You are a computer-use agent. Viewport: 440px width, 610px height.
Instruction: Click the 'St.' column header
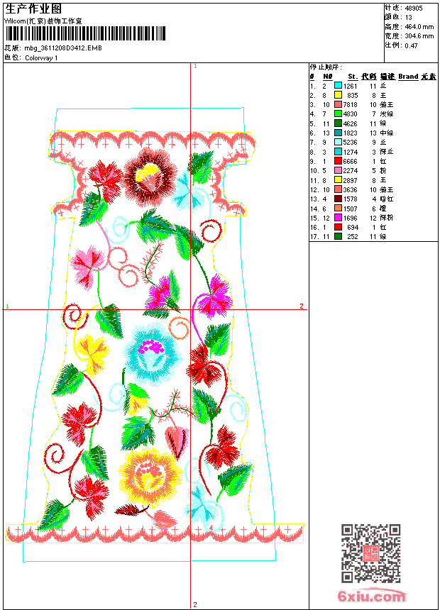353,77
